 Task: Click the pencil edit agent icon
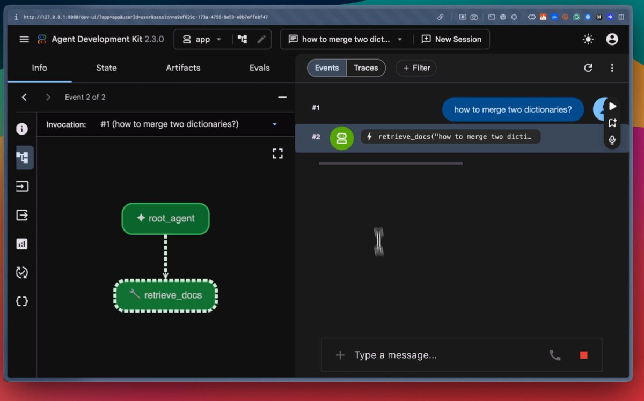click(x=261, y=39)
